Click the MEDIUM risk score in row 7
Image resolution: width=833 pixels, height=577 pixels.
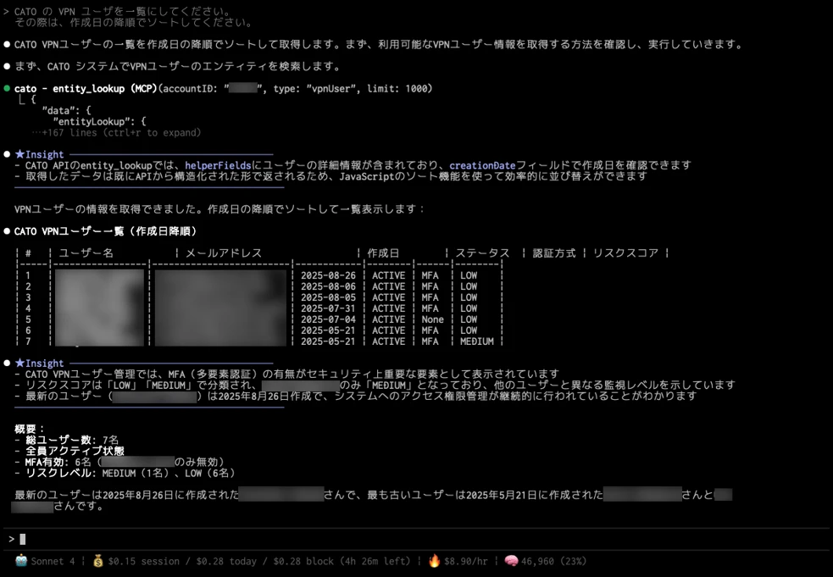pos(476,341)
